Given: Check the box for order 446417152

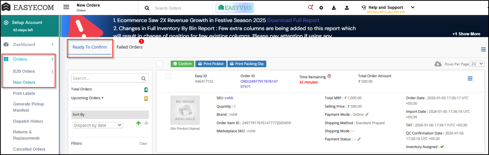Looking at the screenshot, I should click(168, 76).
